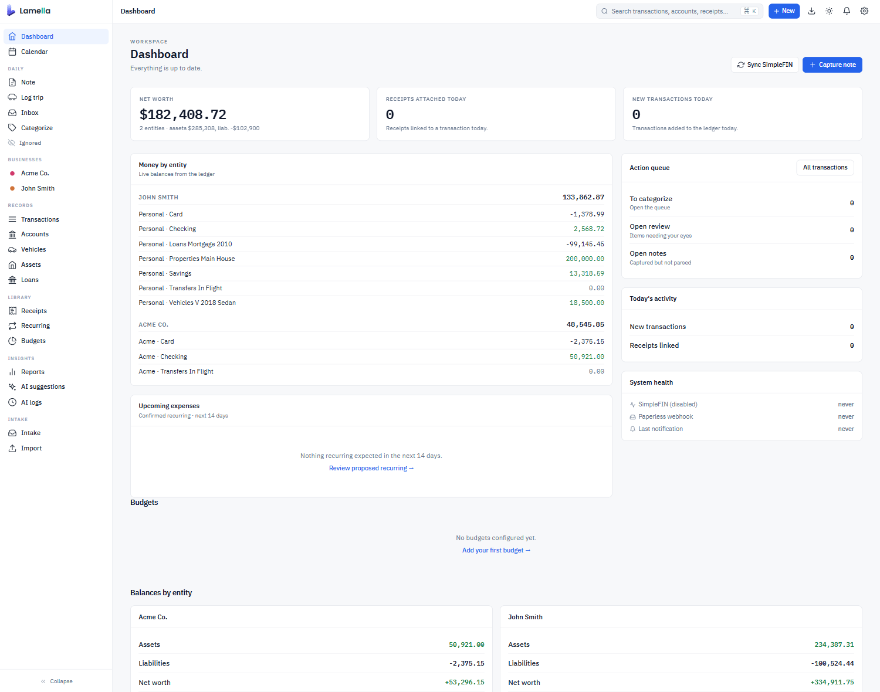The image size is (880, 692).
Task: Click the Budgets pie chart icon
Action: [12, 341]
